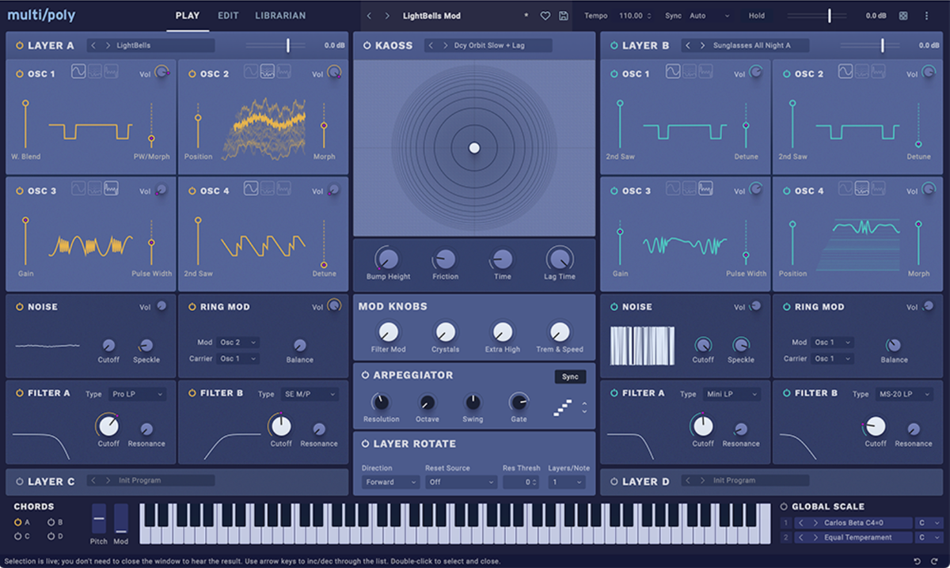Screen dimensions: 950x568
Task: Toggle Layer A Noise power button
Action: click(19, 307)
